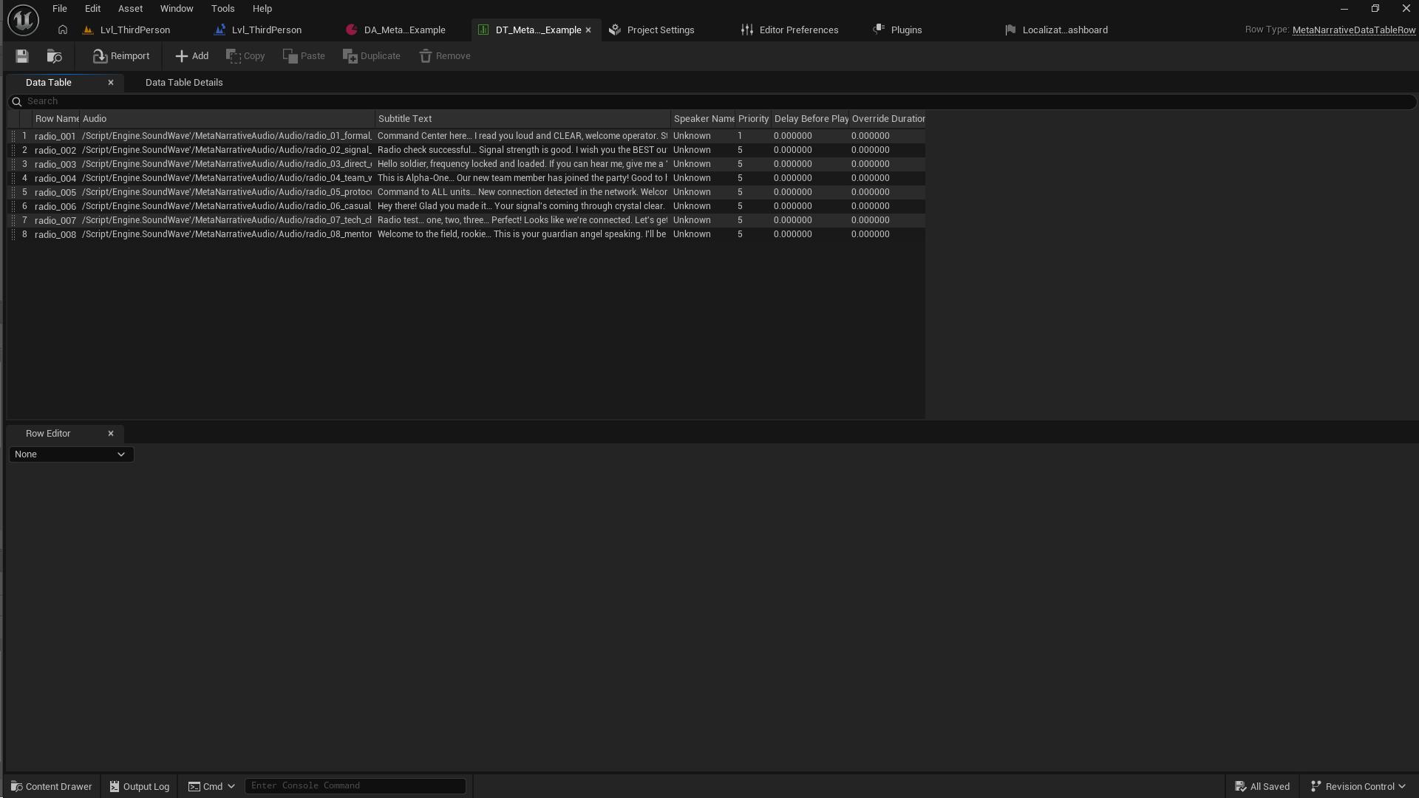The height and width of the screenshot is (798, 1419).
Task: Add a new row to the table
Action: (191, 55)
